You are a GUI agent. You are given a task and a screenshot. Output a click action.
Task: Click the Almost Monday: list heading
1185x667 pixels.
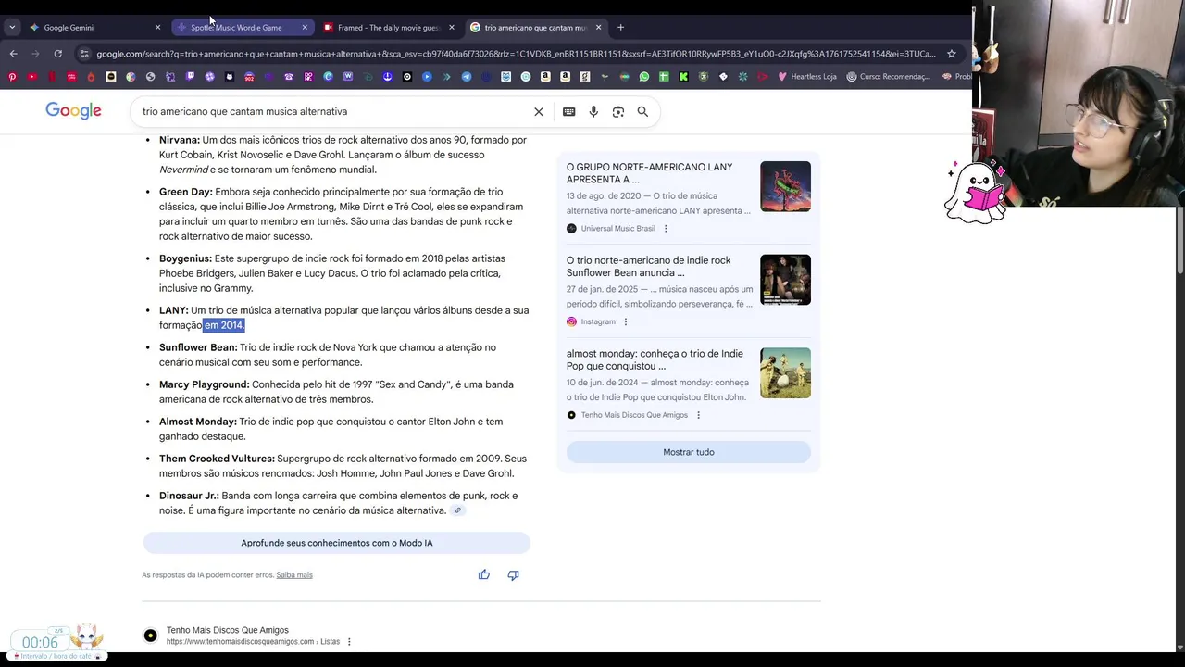198,422
